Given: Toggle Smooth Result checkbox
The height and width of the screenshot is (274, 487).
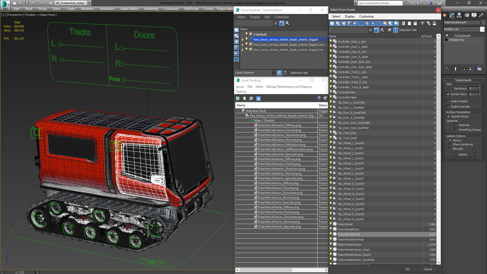Looking at the screenshot, I should [x=448, y=116].
